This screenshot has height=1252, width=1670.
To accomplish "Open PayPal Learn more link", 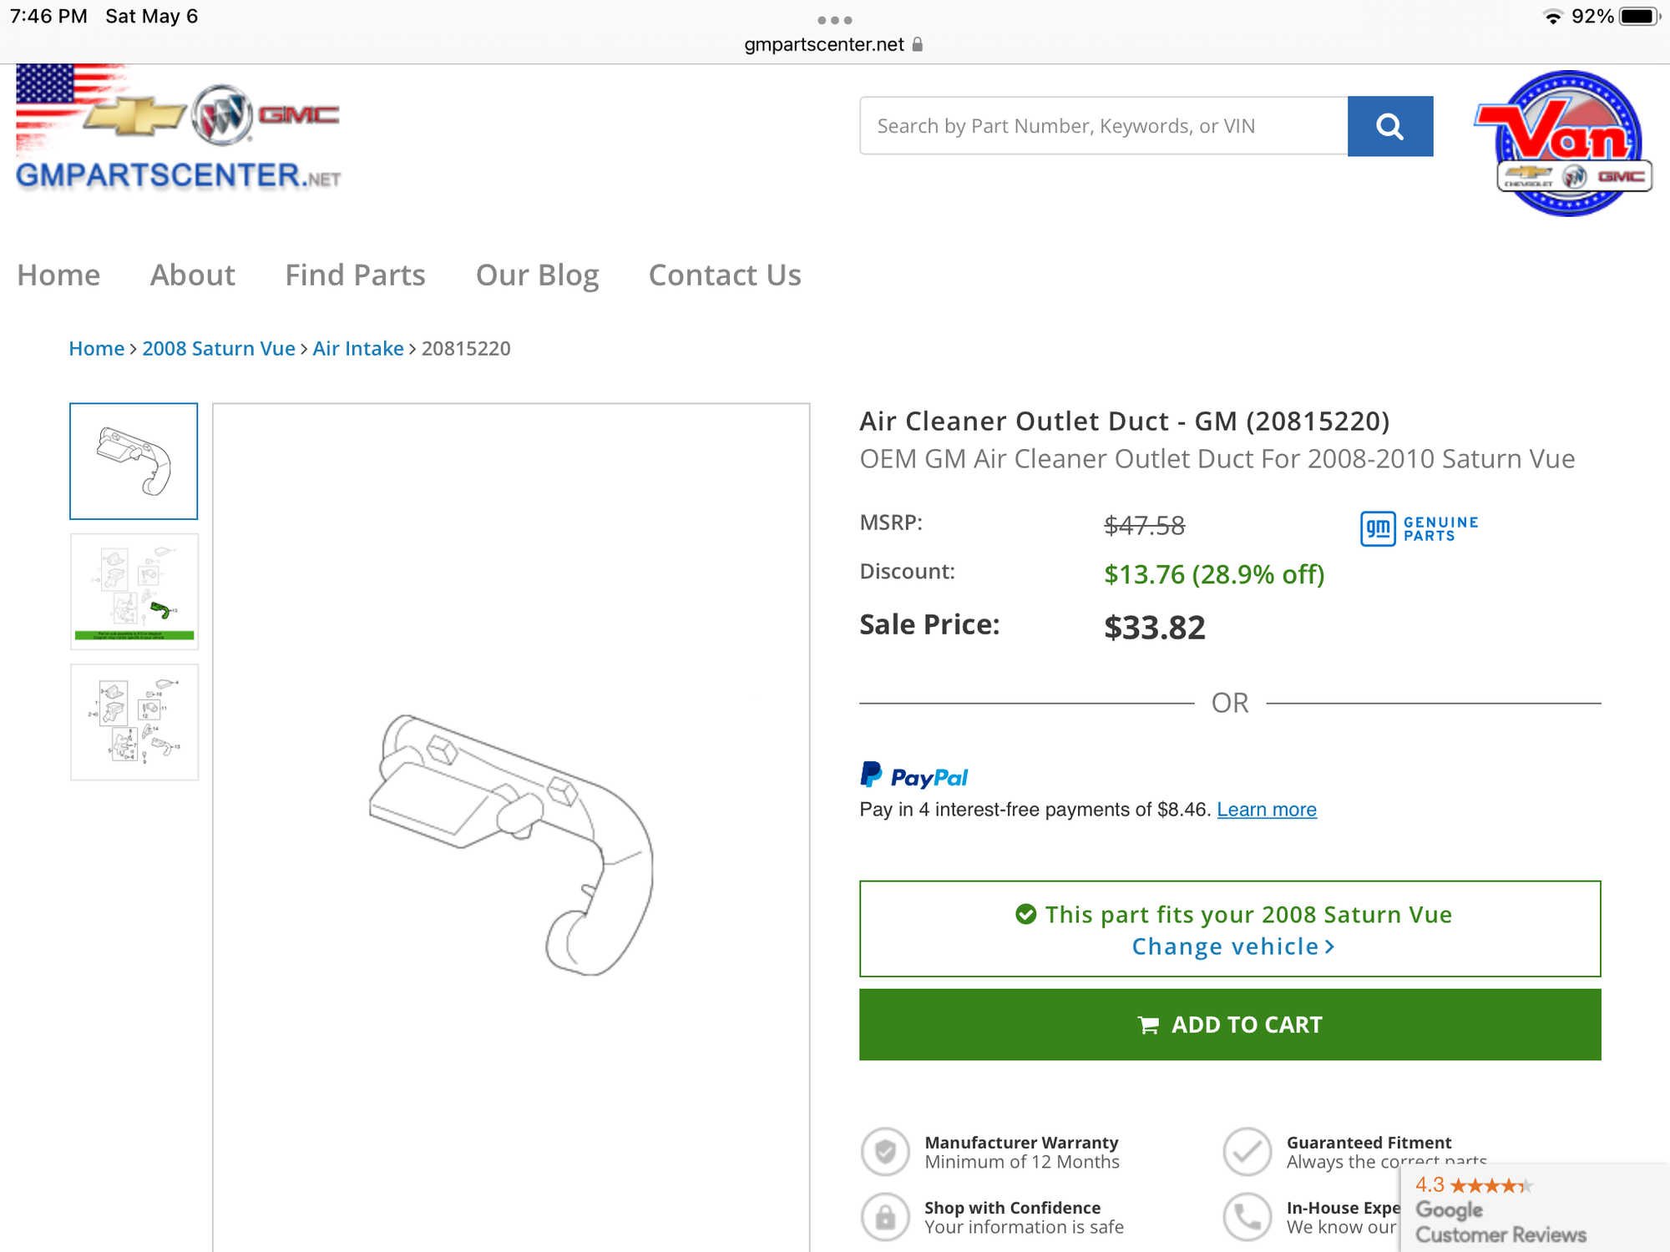I will click(x=1266, y=810).
